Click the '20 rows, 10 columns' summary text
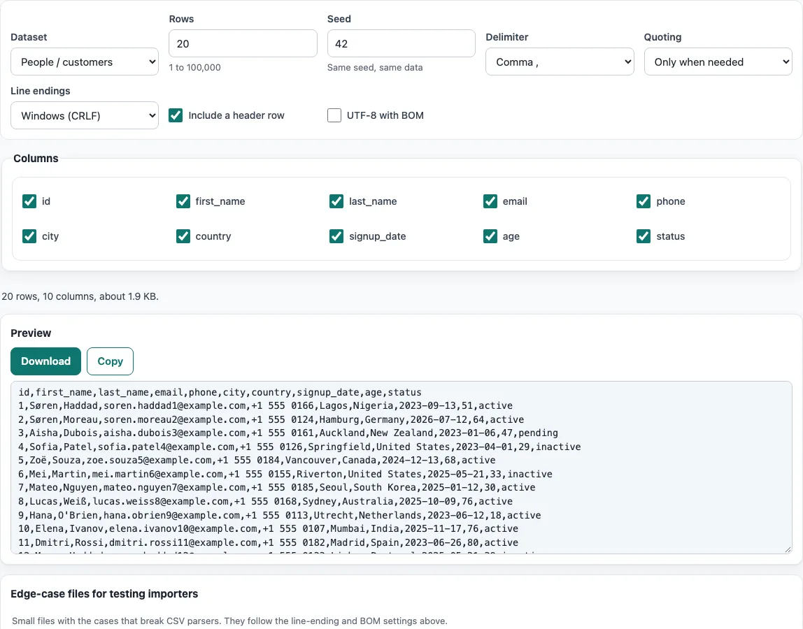Screen dimensions: 803x629 (x=80, y=296)
